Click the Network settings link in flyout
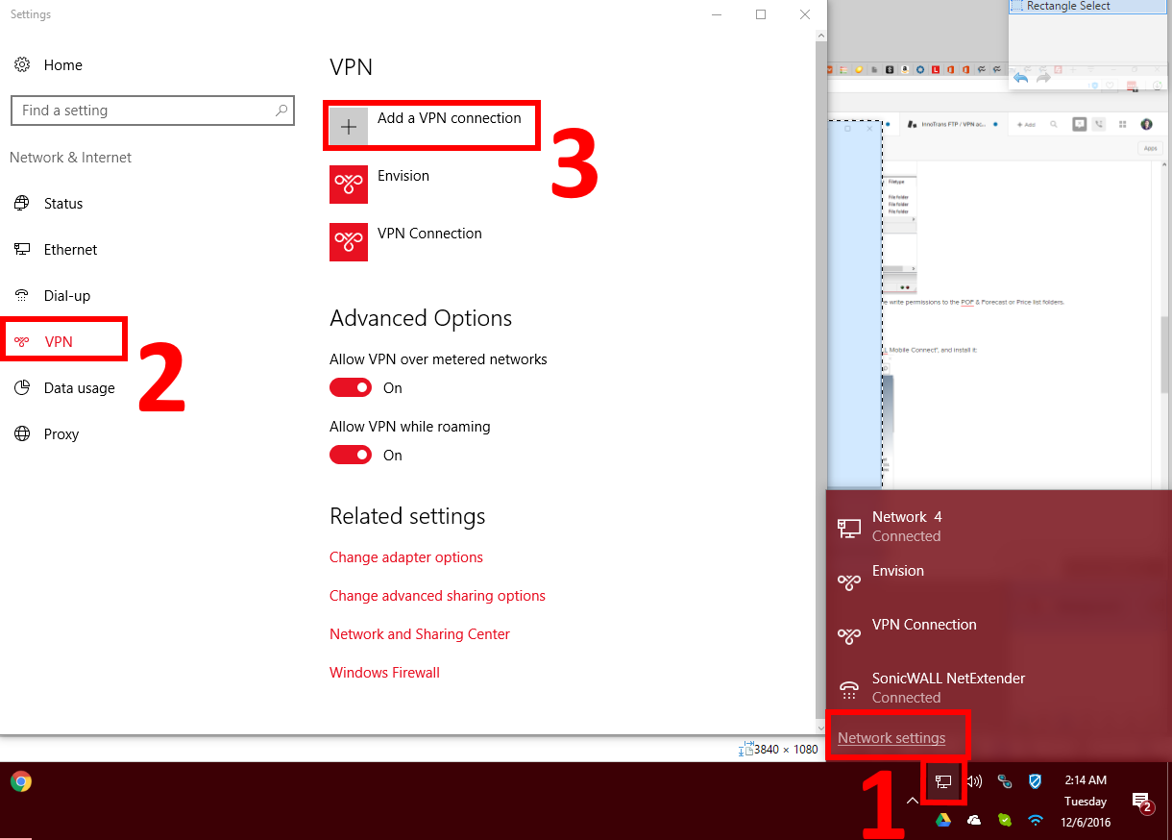Viewport: 1172px width, 840px height. click(x=891, y=738)
